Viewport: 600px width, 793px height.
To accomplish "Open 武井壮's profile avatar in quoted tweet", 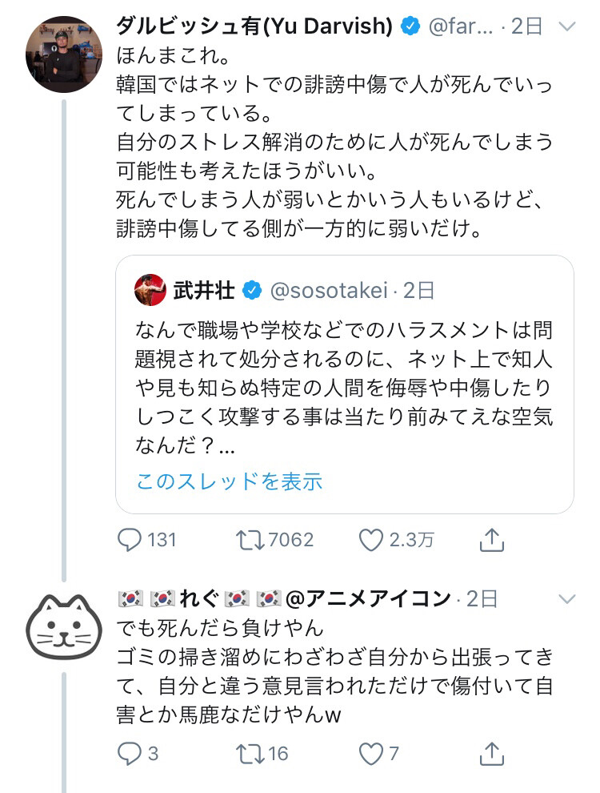I will 150,290.
